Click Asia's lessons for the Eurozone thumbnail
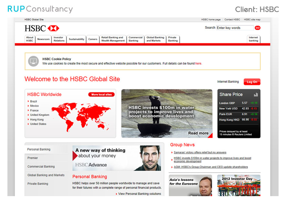 (190, 185)
